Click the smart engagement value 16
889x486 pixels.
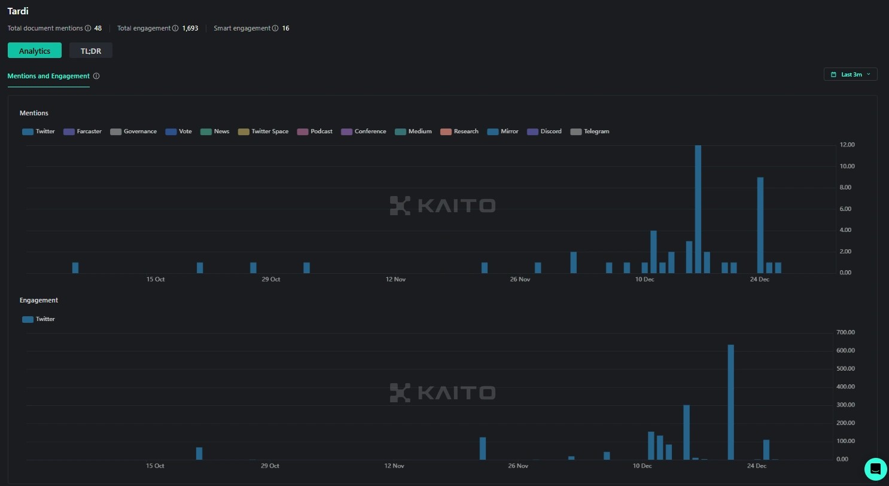tap(286, 28)
